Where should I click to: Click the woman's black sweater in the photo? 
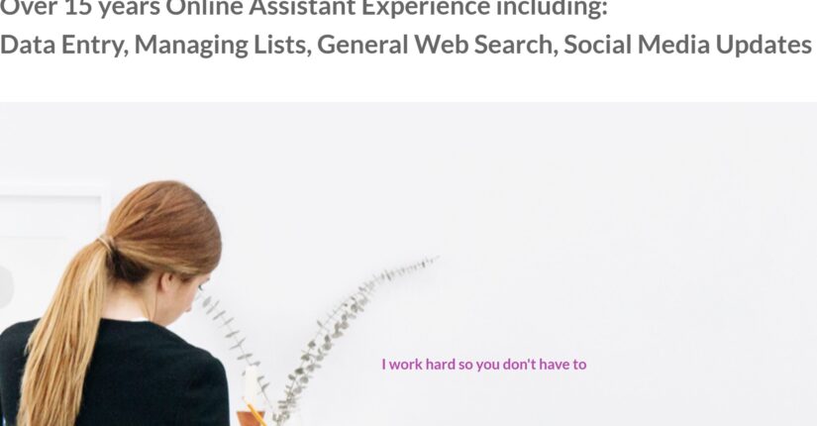(120, 375)
